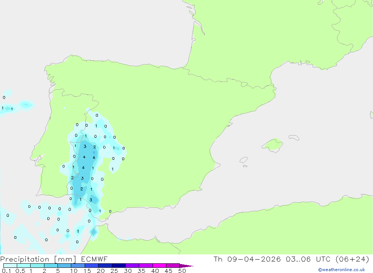
Task: Click the 45–50 mm legend color box
Action: coord(173,266)
